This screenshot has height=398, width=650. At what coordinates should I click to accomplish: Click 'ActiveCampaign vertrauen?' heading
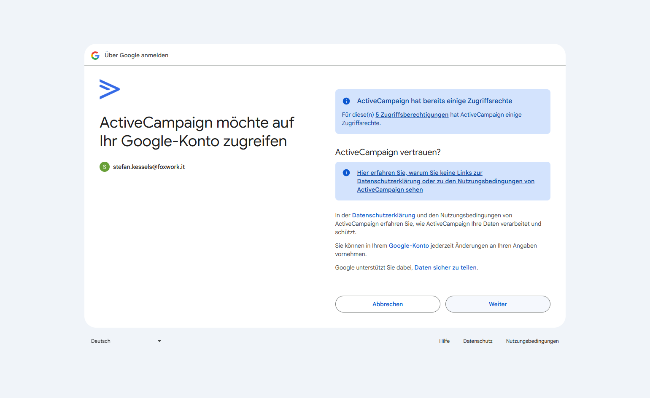(x=388, y=152)
